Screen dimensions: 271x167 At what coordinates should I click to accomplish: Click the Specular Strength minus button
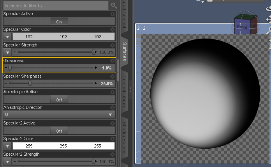[x=14, y=52]
